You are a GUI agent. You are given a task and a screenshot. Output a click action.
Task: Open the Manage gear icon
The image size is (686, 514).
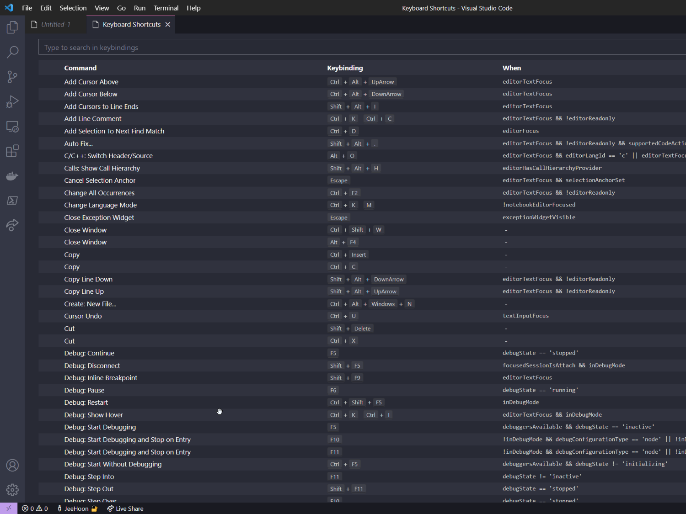coord(12,490)
